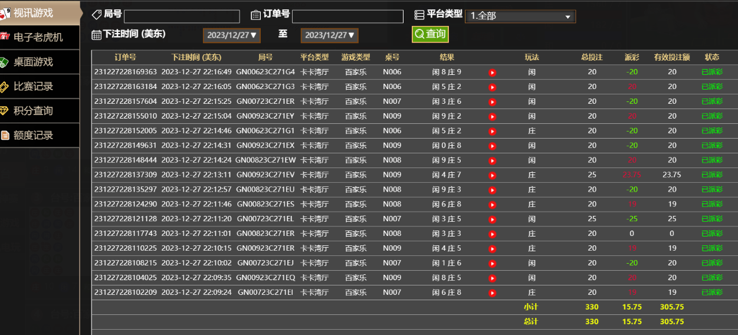Click bet time 2023-12-27 22:11:01
Image resolution: width=738 pixels, height=335 pixels.
(x=196, y=234)
